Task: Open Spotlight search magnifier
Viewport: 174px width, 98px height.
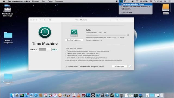Action: [x=165, y=1]
